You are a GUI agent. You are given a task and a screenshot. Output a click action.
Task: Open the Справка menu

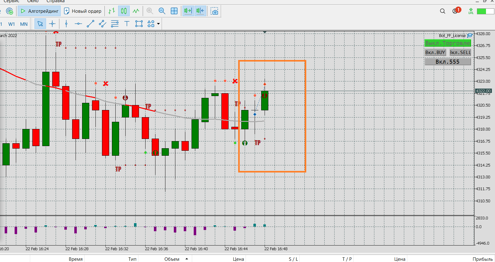(56, 1)
